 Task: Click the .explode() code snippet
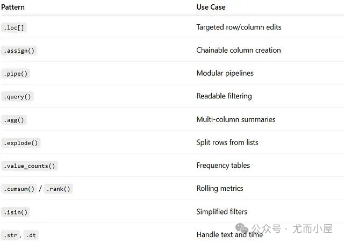(x=21, y=143)
